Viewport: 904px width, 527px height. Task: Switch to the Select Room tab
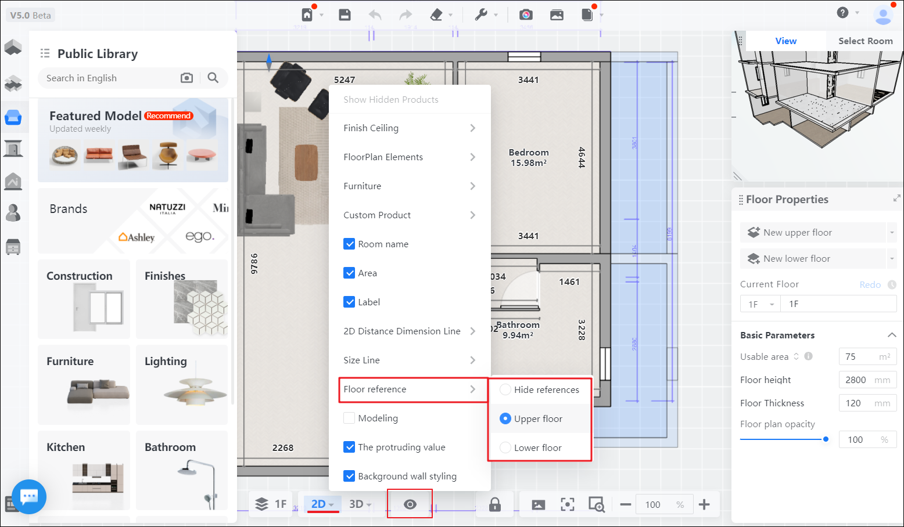tap(864, 41)
